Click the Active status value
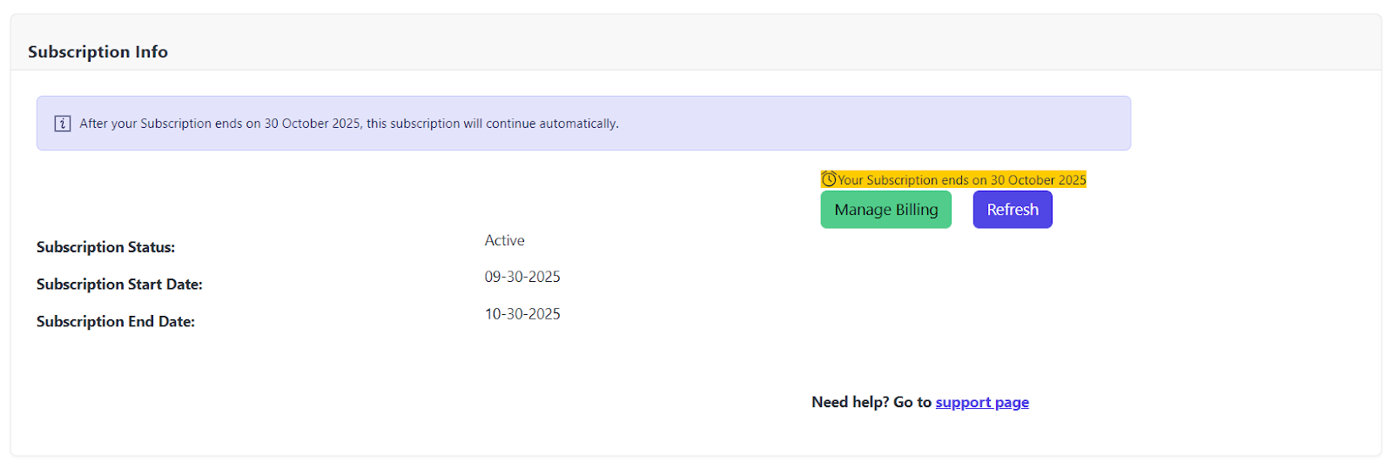 tap(504, 241)
